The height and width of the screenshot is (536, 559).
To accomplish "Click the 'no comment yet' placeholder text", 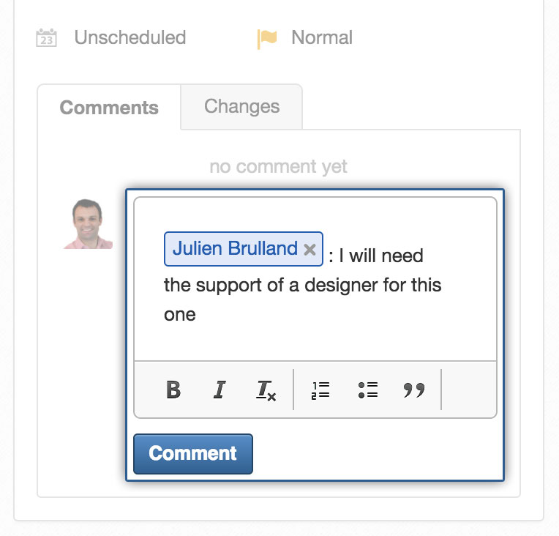I will click(x=279, y=167).
